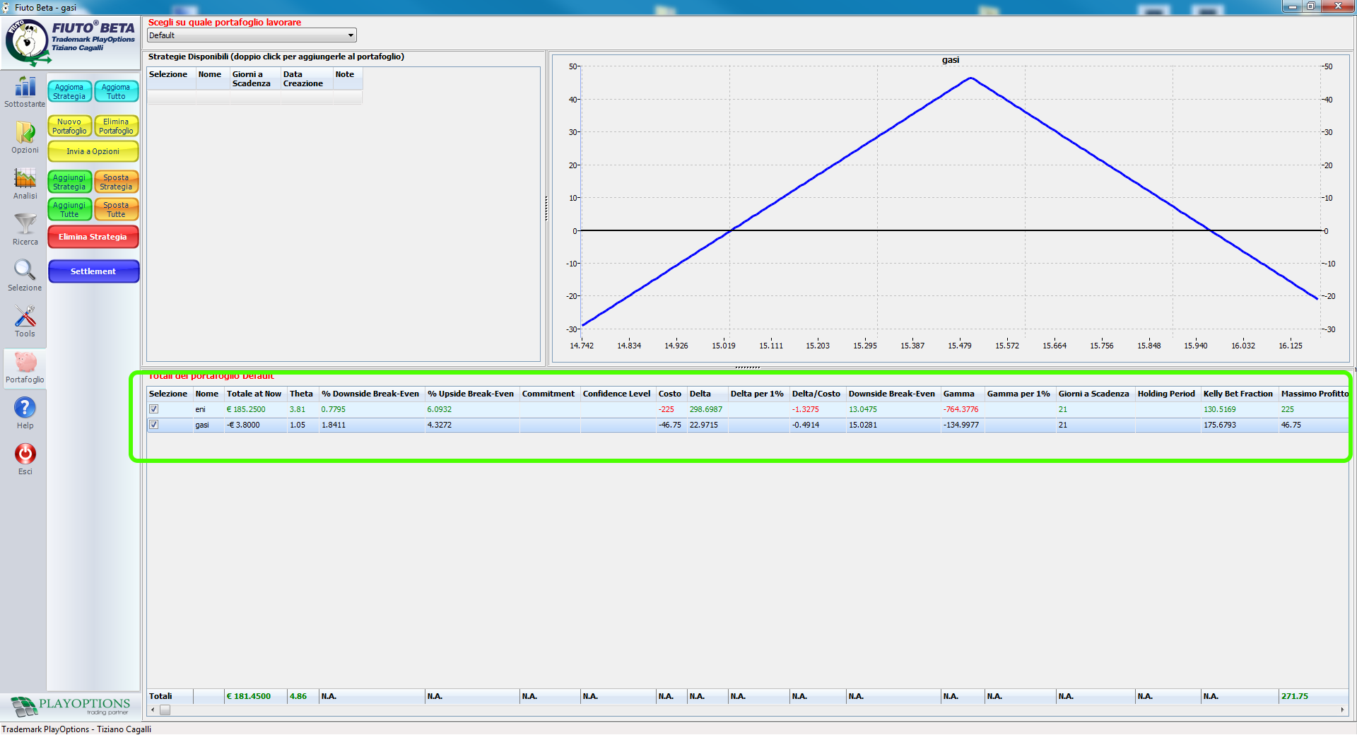
Task: Uncheck the gasi row checkbox
Action: (153, 425)
